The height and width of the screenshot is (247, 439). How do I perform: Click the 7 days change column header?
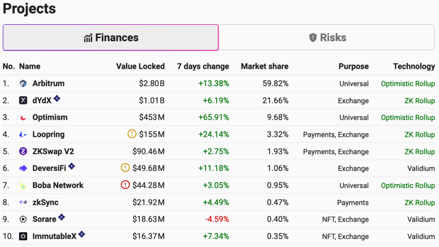[203, 66]
